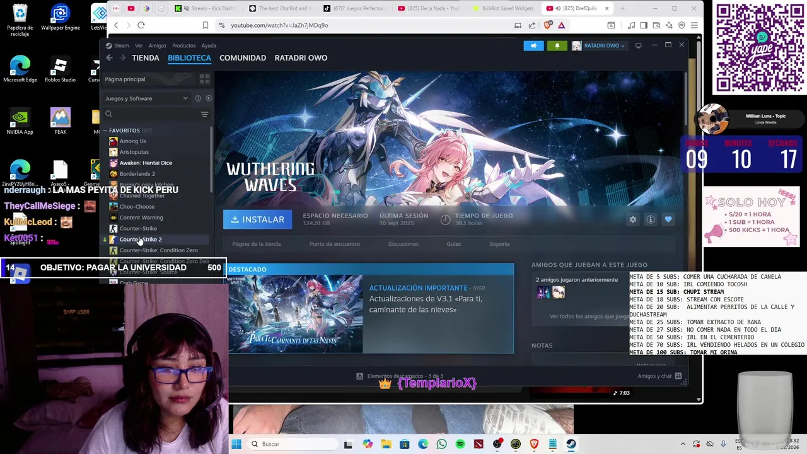
Task: Toggle ready-to-play filter icon
Action: [209, 98]
